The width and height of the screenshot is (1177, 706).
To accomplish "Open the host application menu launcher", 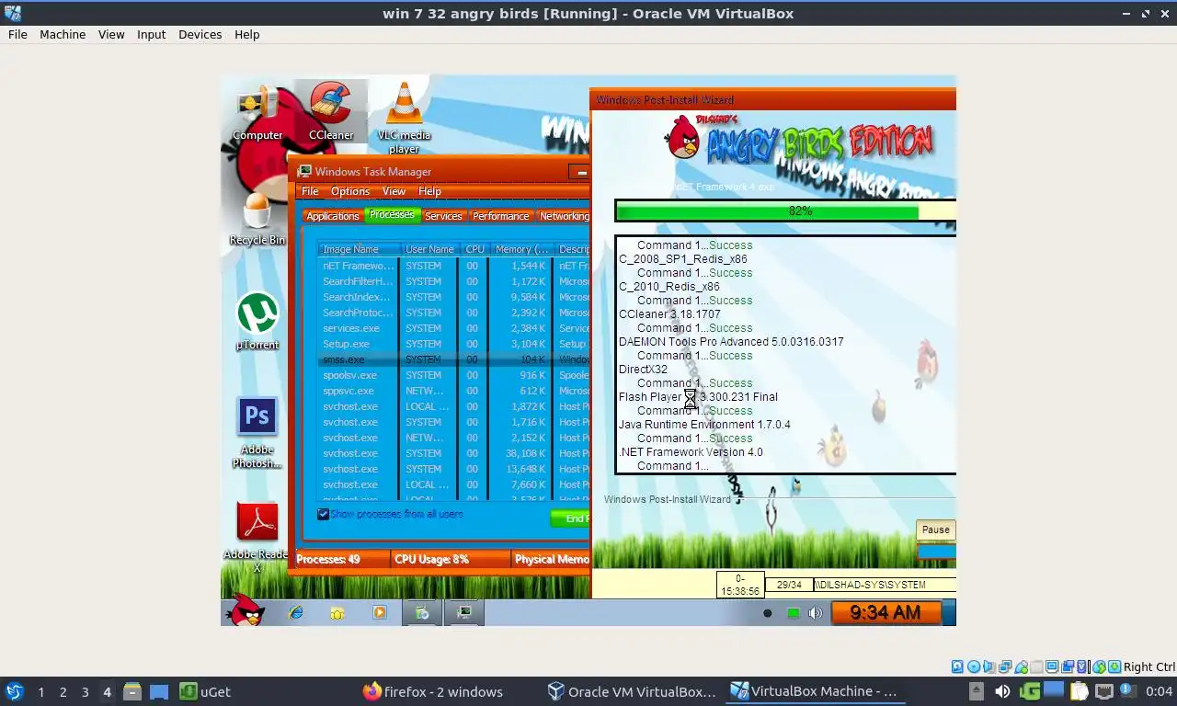I will 14,691.
